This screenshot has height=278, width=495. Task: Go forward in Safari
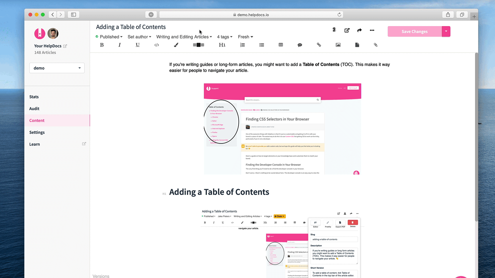(61, 14)
